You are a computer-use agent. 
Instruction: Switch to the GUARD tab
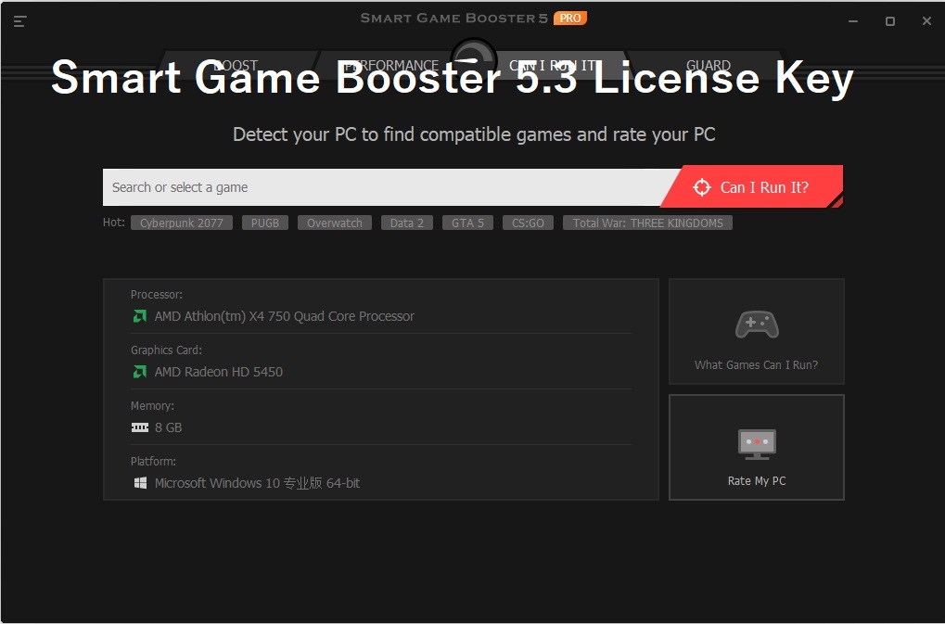coord(709,66)
